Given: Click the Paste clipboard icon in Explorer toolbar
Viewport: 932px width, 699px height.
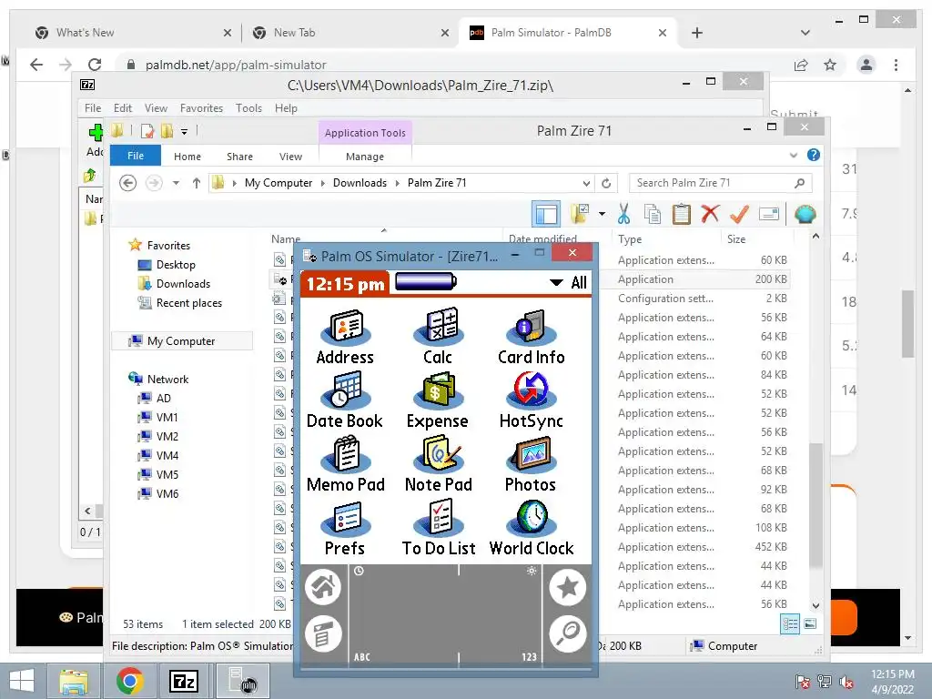Looking at the screenshot, I should click(681, 214).
